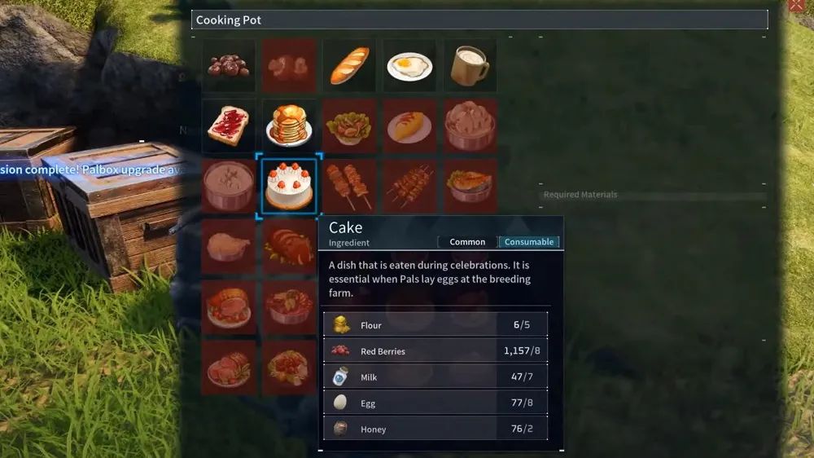814x458 pixels.
Task: Click the Consumable tag in tooltip
Action: pyautogui.click(x=528, y=242)
